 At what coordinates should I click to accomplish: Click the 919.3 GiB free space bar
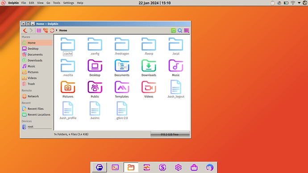[170, 134]
